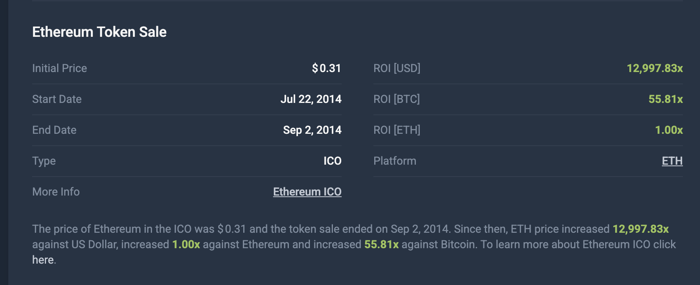Click the ICO type value
This screenshot has height=285, width=700.
(332, 161)
